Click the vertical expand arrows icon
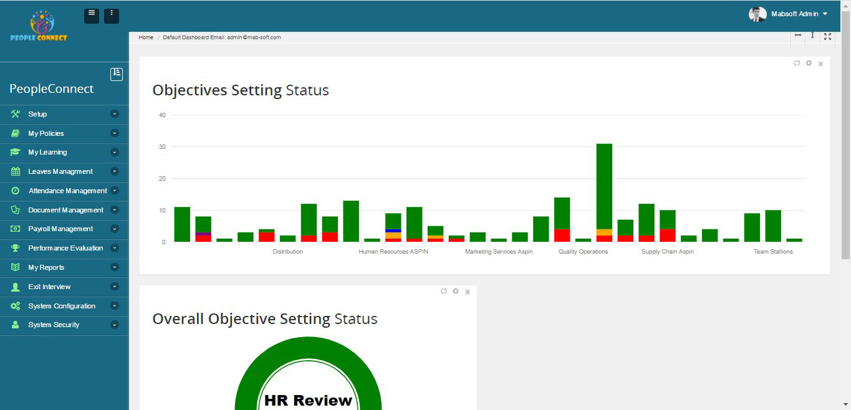The width and height of the screenshot is (851, 410). pos(812,37)
